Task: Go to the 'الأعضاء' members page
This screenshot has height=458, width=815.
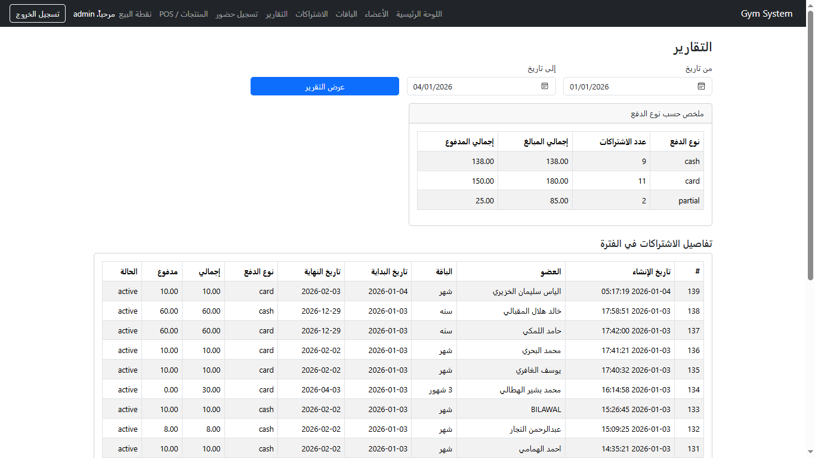Action: [x=376, y=14]
